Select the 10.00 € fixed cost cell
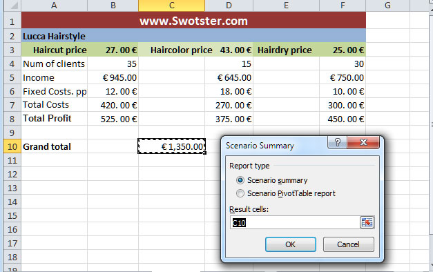The height and width of the screenshot is (272, 433). (x=343, y=91)
